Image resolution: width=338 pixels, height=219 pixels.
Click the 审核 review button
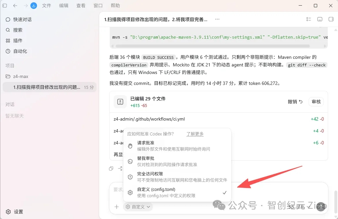[316, 101]
